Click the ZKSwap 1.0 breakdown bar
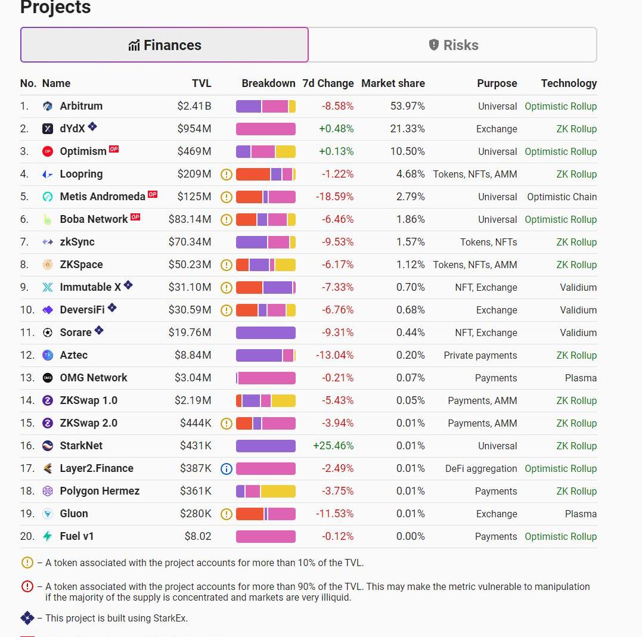Screen dimensions: 642x637 click(x=265, y=400)
